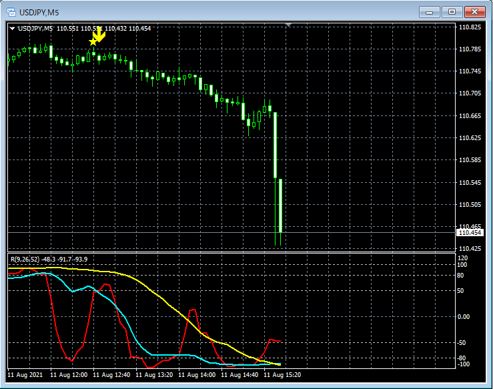493x389 pixels.
Task: Select the yellow down arrow marker
Action: 99,35
